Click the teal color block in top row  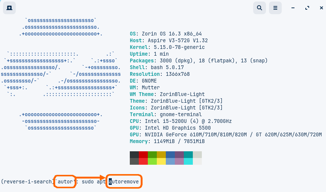coord(188,155)
